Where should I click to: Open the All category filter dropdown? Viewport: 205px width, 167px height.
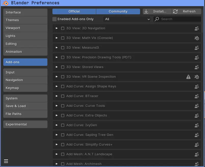click(127, 19)
